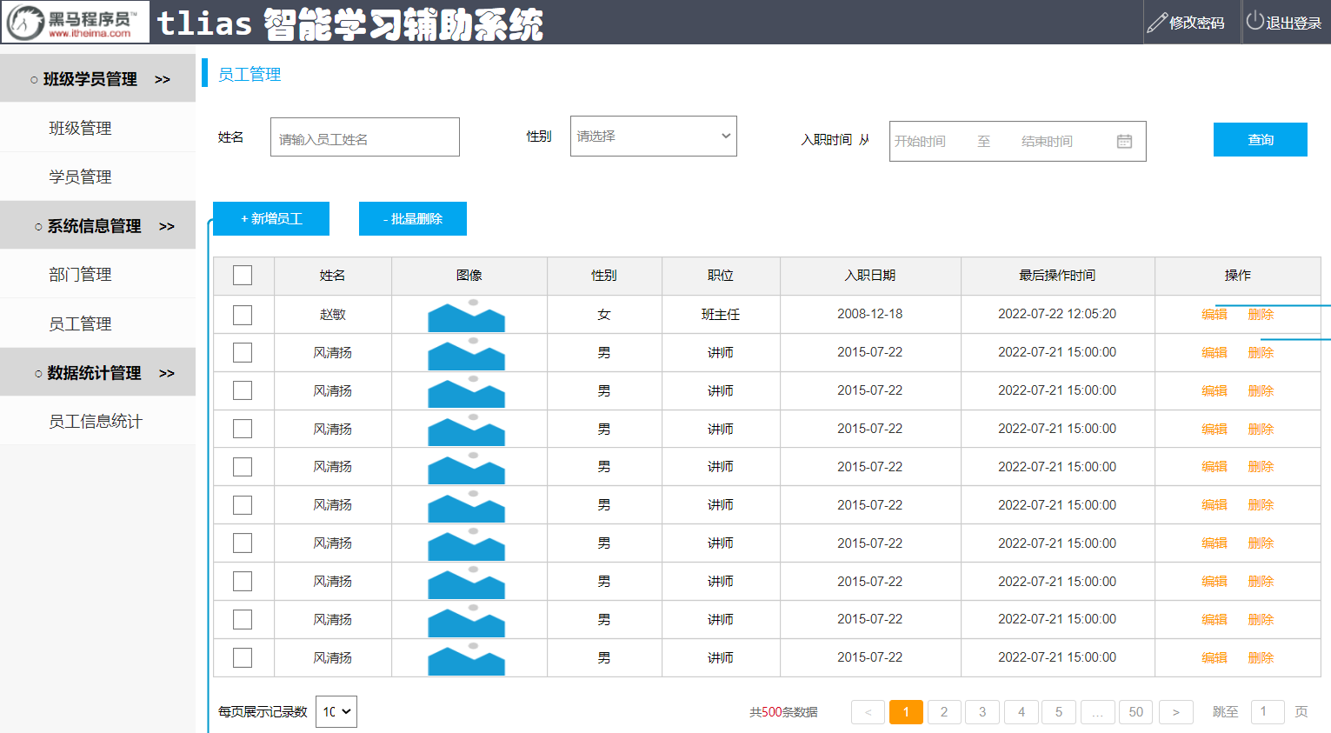Image resolution: width=1331 pixels, height=733 pixels.
Task: Check the checkbox for 赵敏's row
Action: 243,315
